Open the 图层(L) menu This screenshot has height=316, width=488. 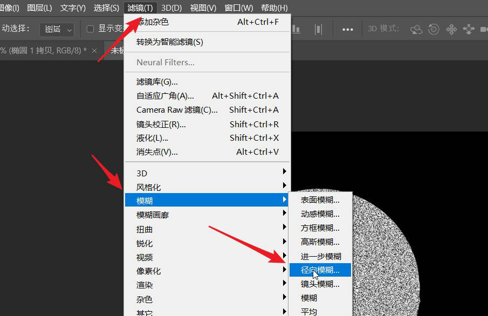coord(39,8)
